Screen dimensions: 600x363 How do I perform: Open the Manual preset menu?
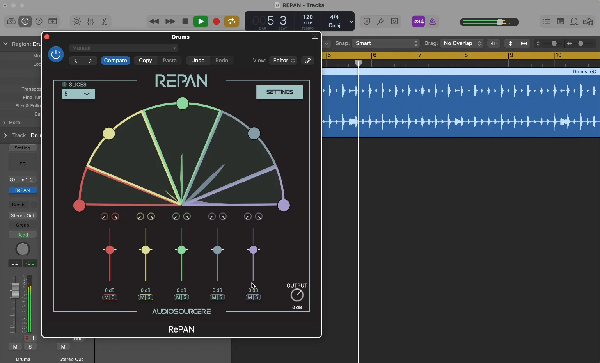point(124,48)
